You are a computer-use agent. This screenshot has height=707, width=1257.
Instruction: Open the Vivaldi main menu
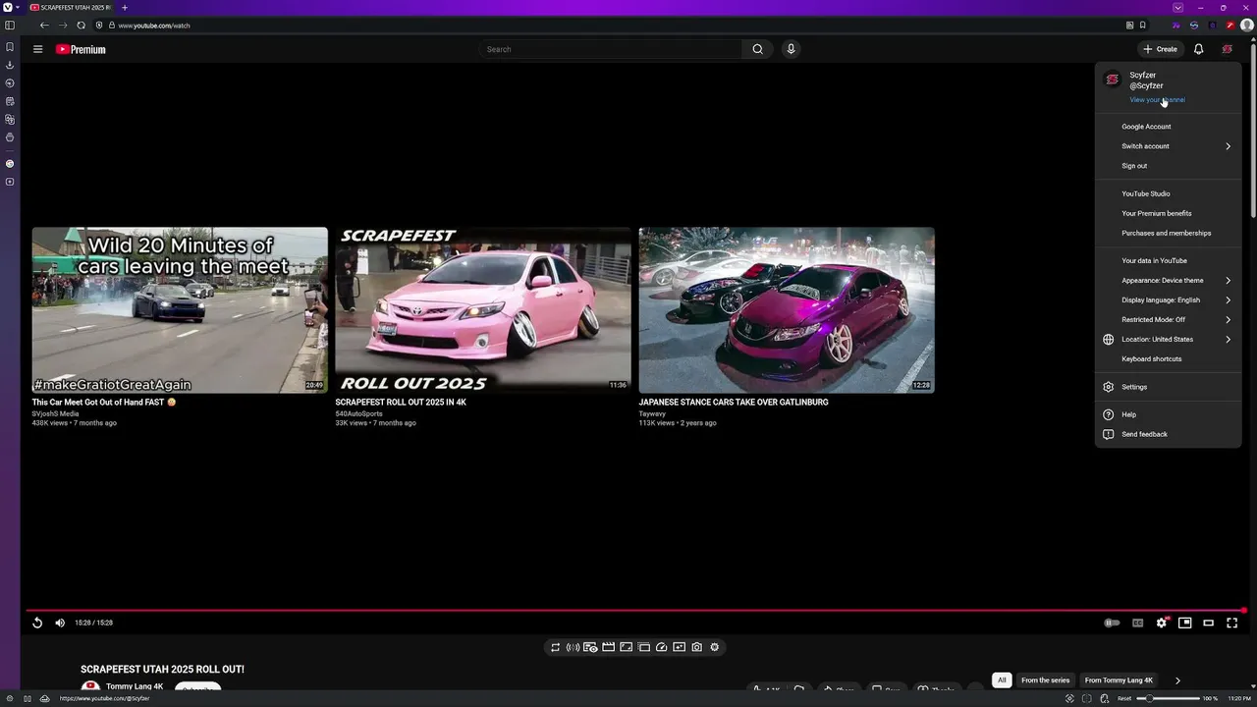point(9,7)
